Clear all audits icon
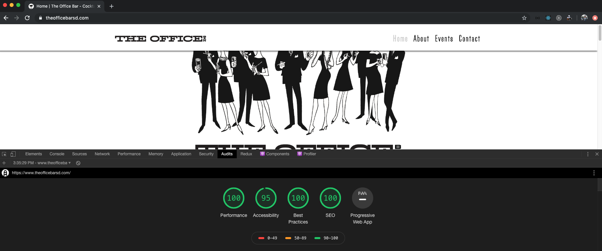 (x=78, y=163)
